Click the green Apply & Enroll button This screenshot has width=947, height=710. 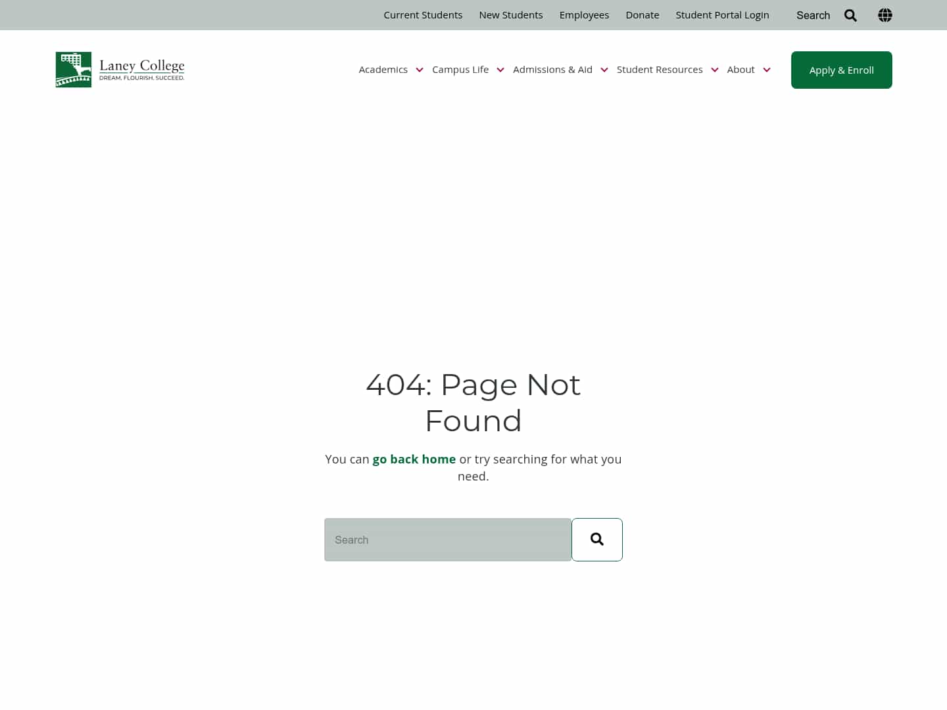coord(841,70)
